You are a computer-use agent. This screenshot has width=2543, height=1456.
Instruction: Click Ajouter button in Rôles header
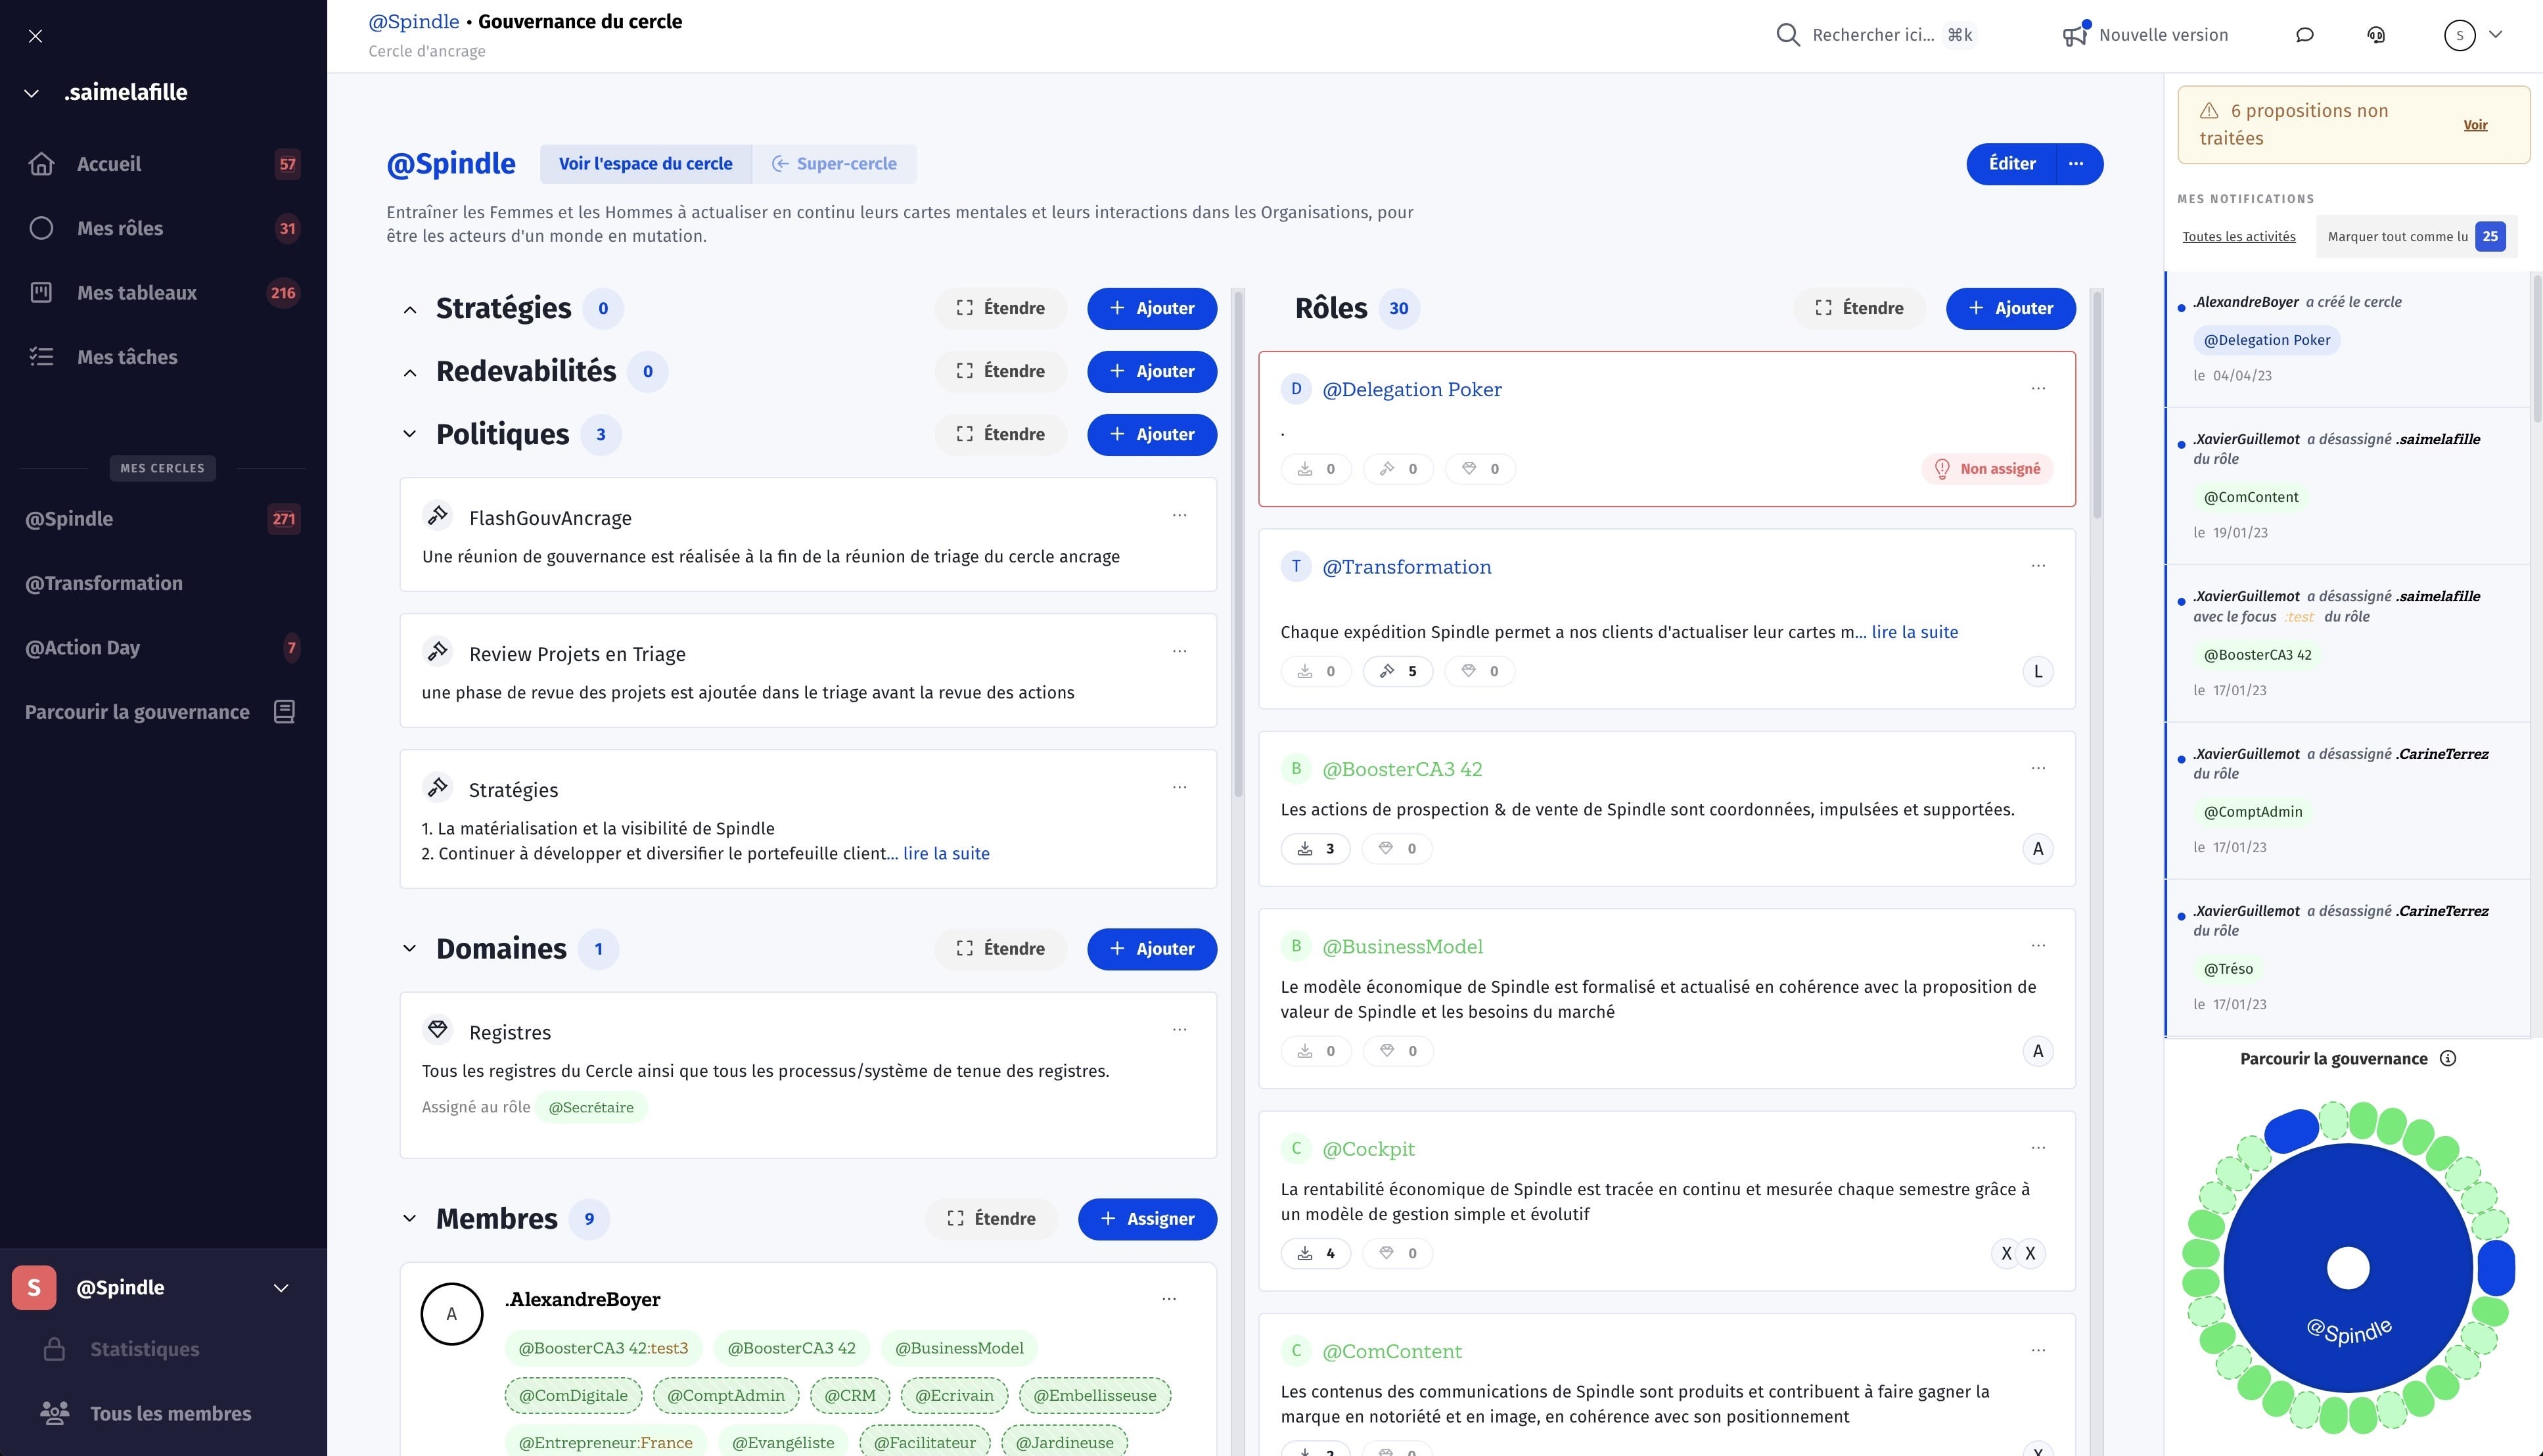pyautogui.click(x=2010, y=308)
